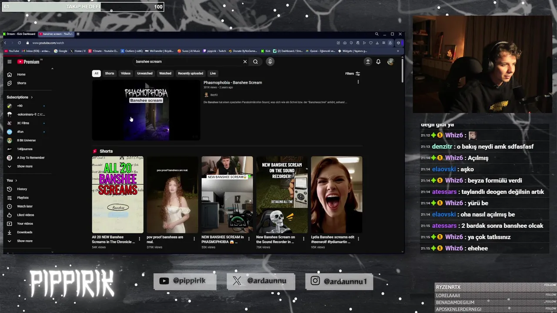This screenshot has width=557, height=313.
Task: Clear the search box with the X
Action: click(245, 62)
